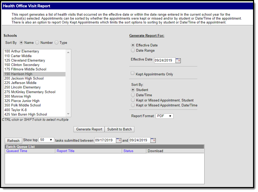Select 125 Cleveland Elementary school
Screen dimensions: 258x192
[x=34, y=60]
